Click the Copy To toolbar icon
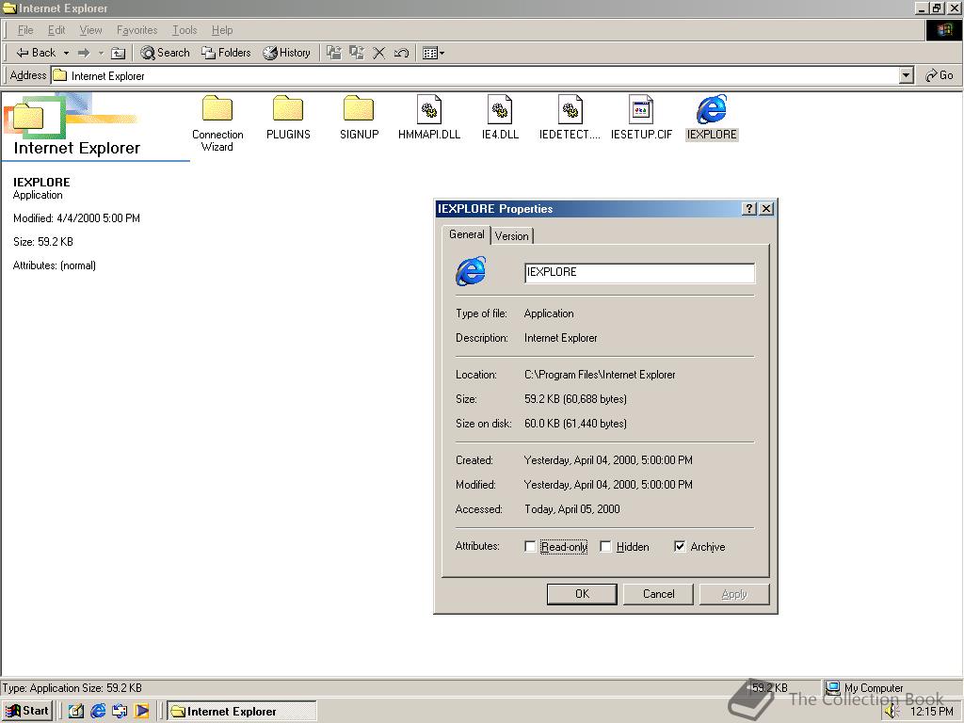Image resolution: width=964 pixels, height=723 pixels. 357,53
